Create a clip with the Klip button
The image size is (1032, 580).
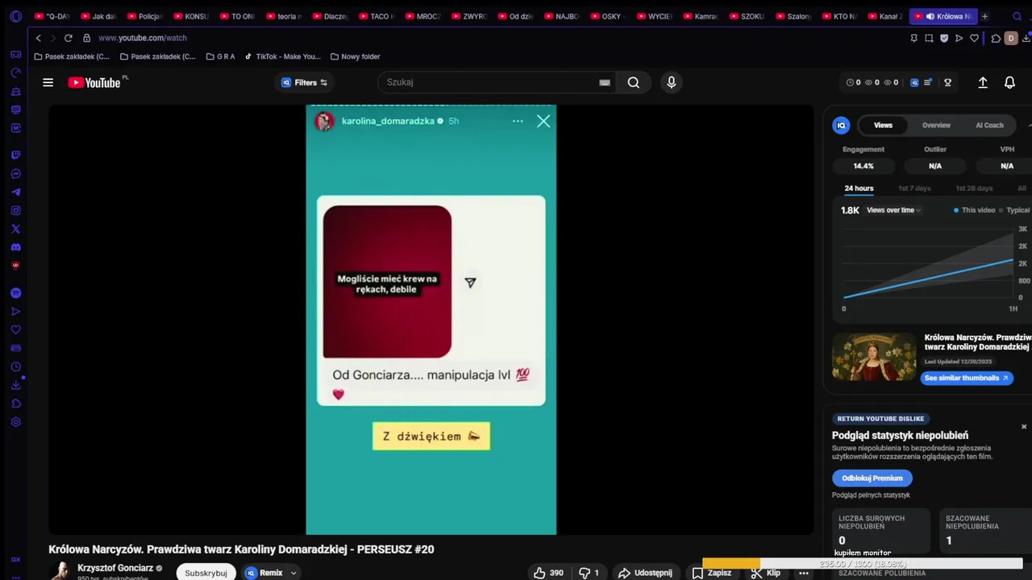[x=766, y=573]
